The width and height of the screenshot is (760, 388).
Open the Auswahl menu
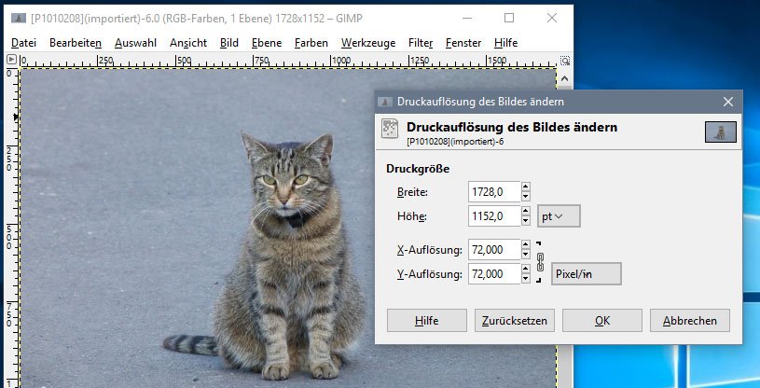coord(135,43)
